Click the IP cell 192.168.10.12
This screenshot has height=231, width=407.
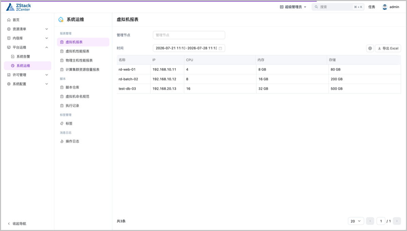click(167, 79)
